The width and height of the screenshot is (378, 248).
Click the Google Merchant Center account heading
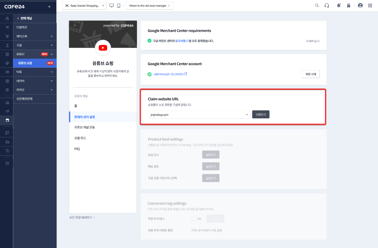175,64
